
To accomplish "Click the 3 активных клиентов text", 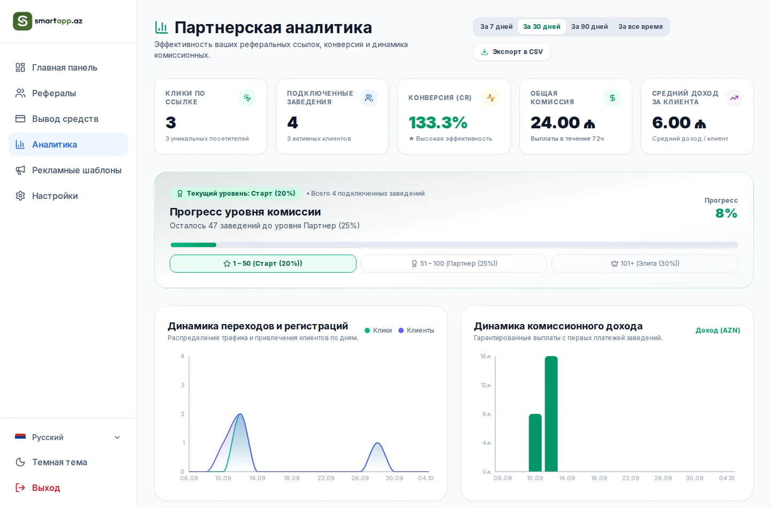I will click(x=319, y=138).
